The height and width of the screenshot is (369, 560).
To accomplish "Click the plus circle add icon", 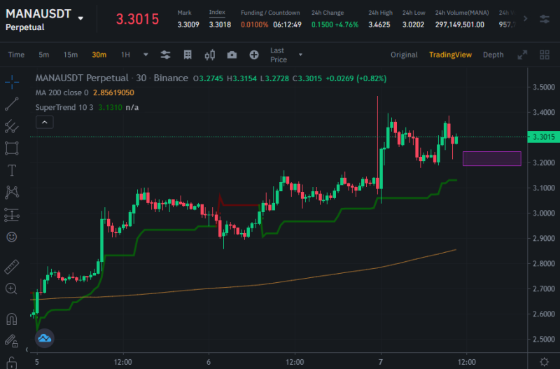I will point(254,55).
